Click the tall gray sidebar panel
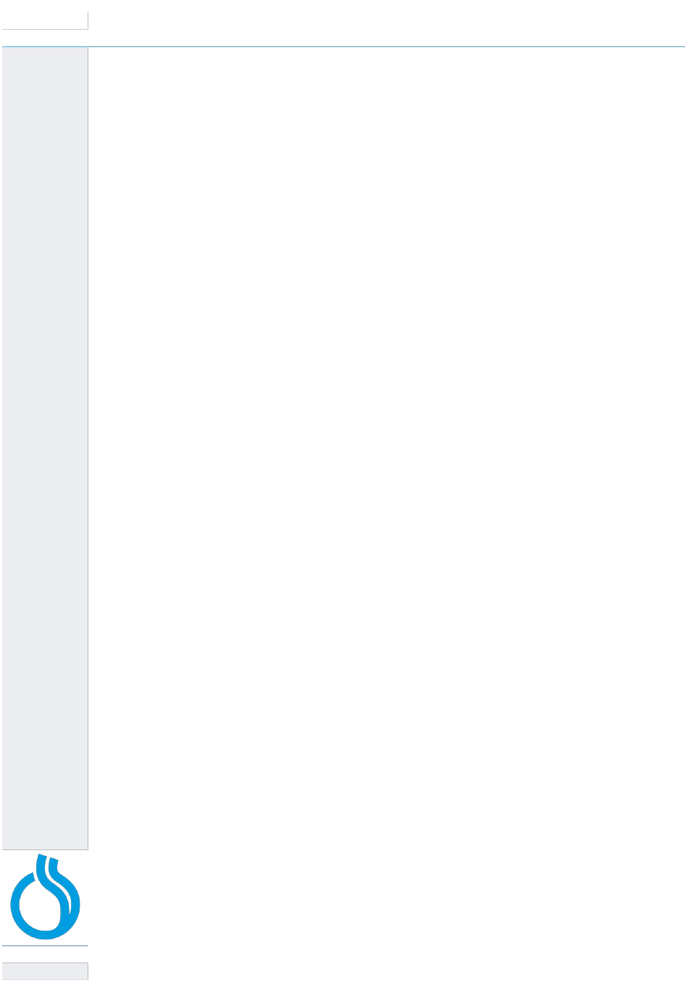 [x=45, y=448]
